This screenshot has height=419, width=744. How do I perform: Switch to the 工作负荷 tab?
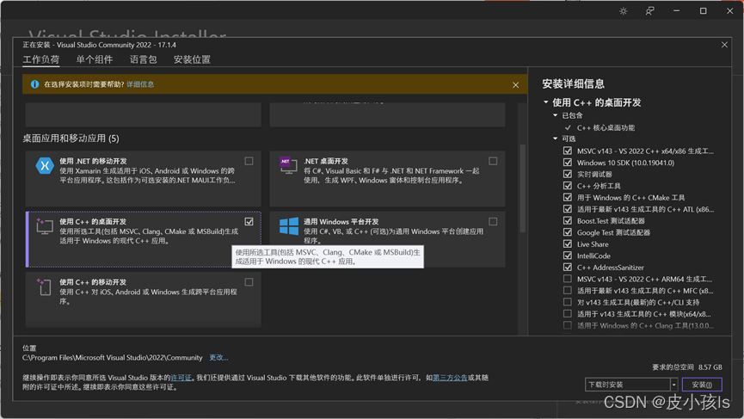(x=41, y=59)
